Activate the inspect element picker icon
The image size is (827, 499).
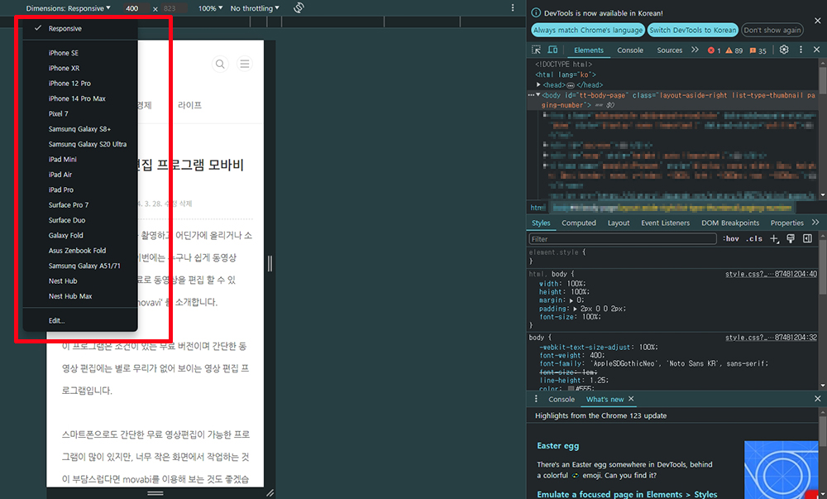click(x=537, y=50)
